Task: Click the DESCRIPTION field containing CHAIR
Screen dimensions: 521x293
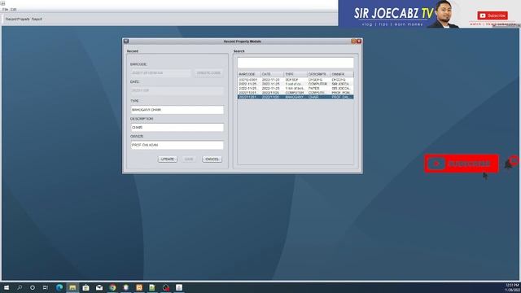Action: [x=177, y=127]
